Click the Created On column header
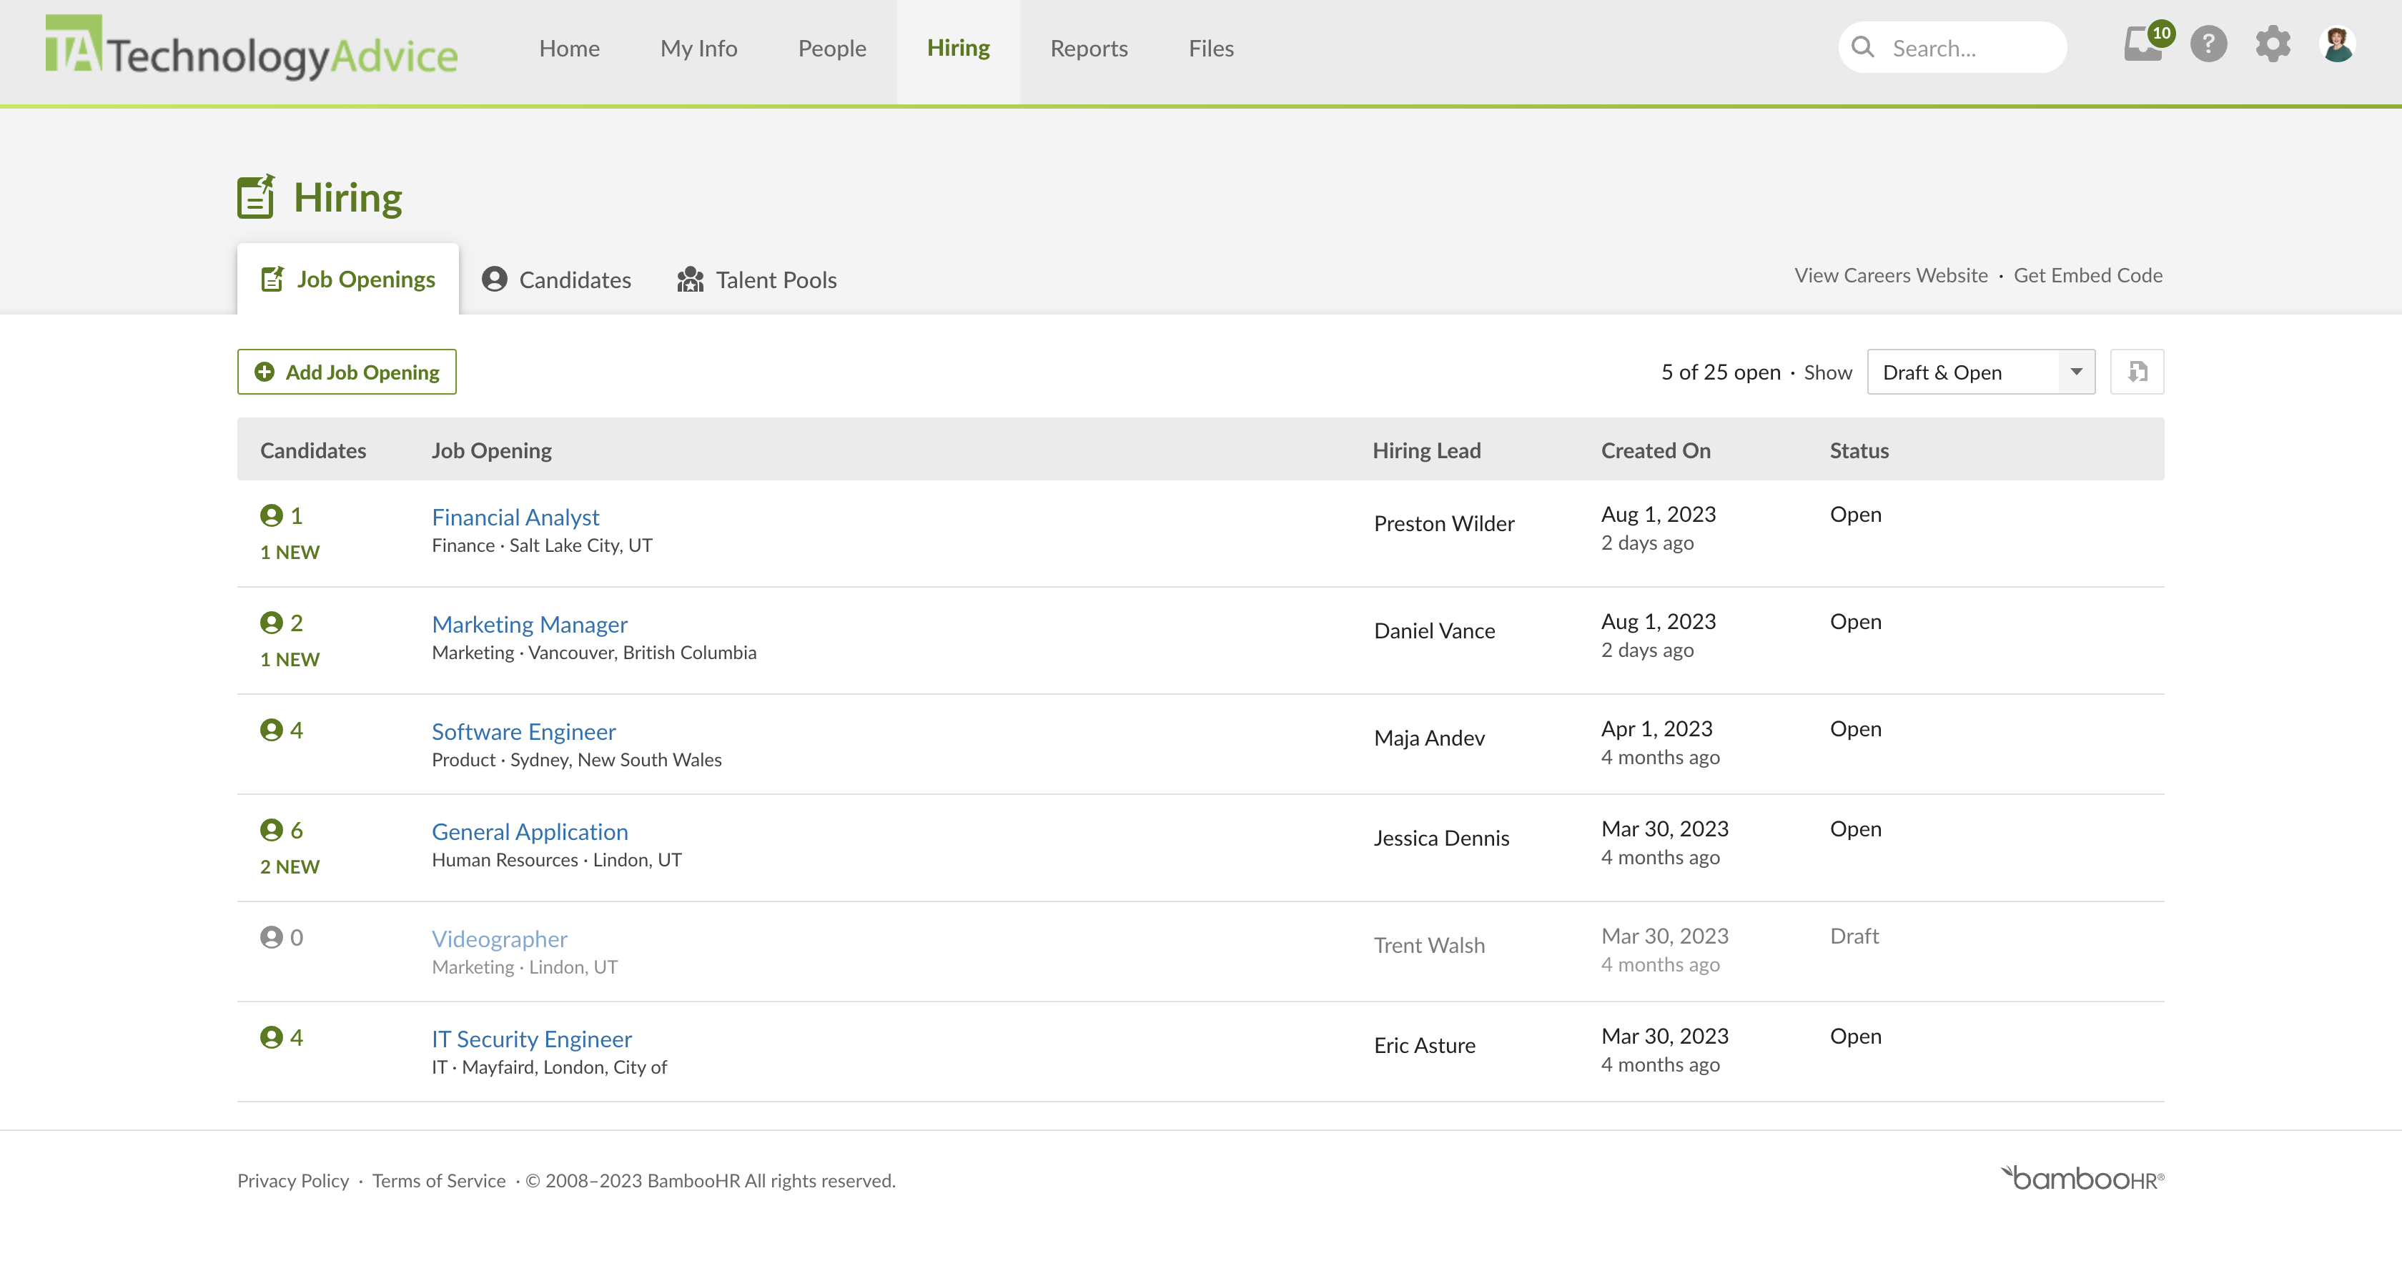 (1656, 450)
